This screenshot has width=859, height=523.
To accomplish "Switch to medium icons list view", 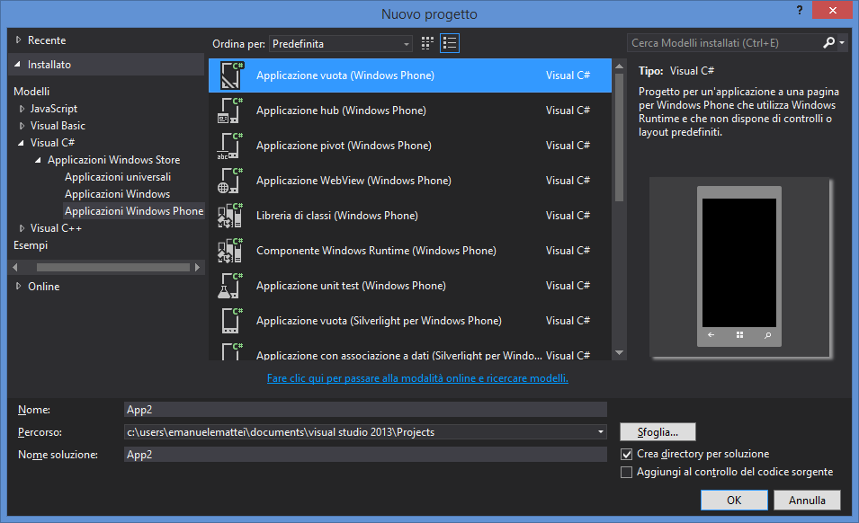I will (450, 43).
